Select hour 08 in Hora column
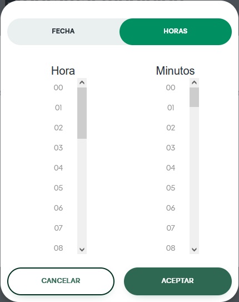 pyautogui.click(x=58, y=248)
